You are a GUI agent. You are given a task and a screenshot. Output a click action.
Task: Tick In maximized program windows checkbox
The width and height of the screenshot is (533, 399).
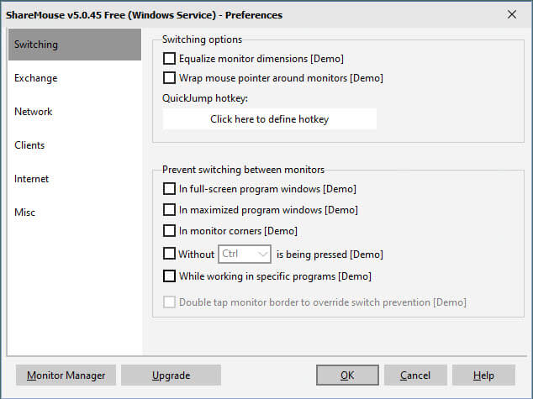tap(169, 209)
